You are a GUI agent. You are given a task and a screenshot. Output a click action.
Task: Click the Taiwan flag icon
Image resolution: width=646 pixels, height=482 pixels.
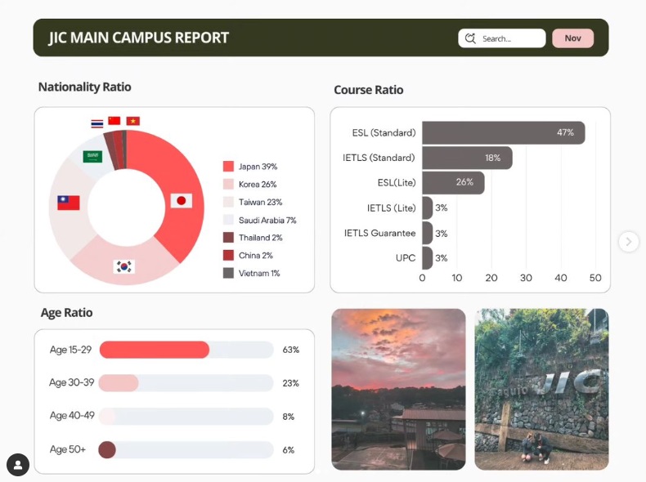point(69,203)
